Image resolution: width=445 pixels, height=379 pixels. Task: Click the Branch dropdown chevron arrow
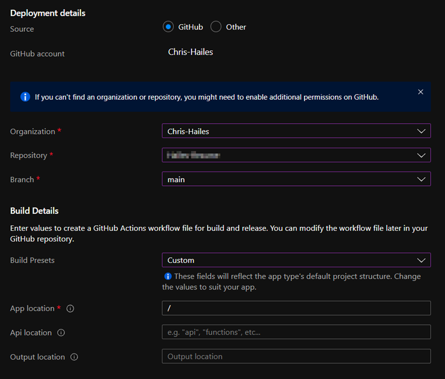click(421, 179)
